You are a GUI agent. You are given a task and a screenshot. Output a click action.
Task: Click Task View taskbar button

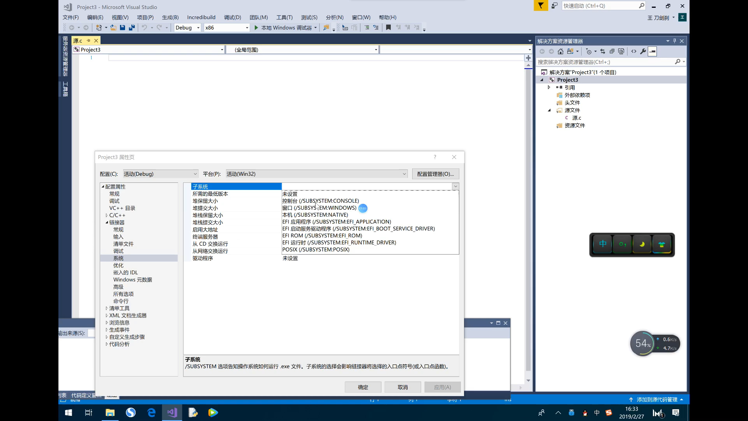(x=89, y=412)
